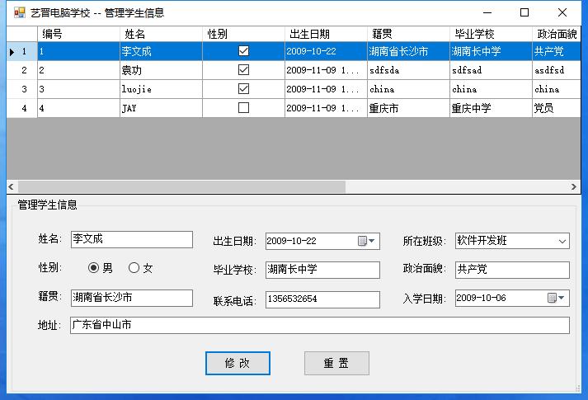This screenshot has width=588, height=400.
Task: Select the current row header 1
Action: coord(22,51)
